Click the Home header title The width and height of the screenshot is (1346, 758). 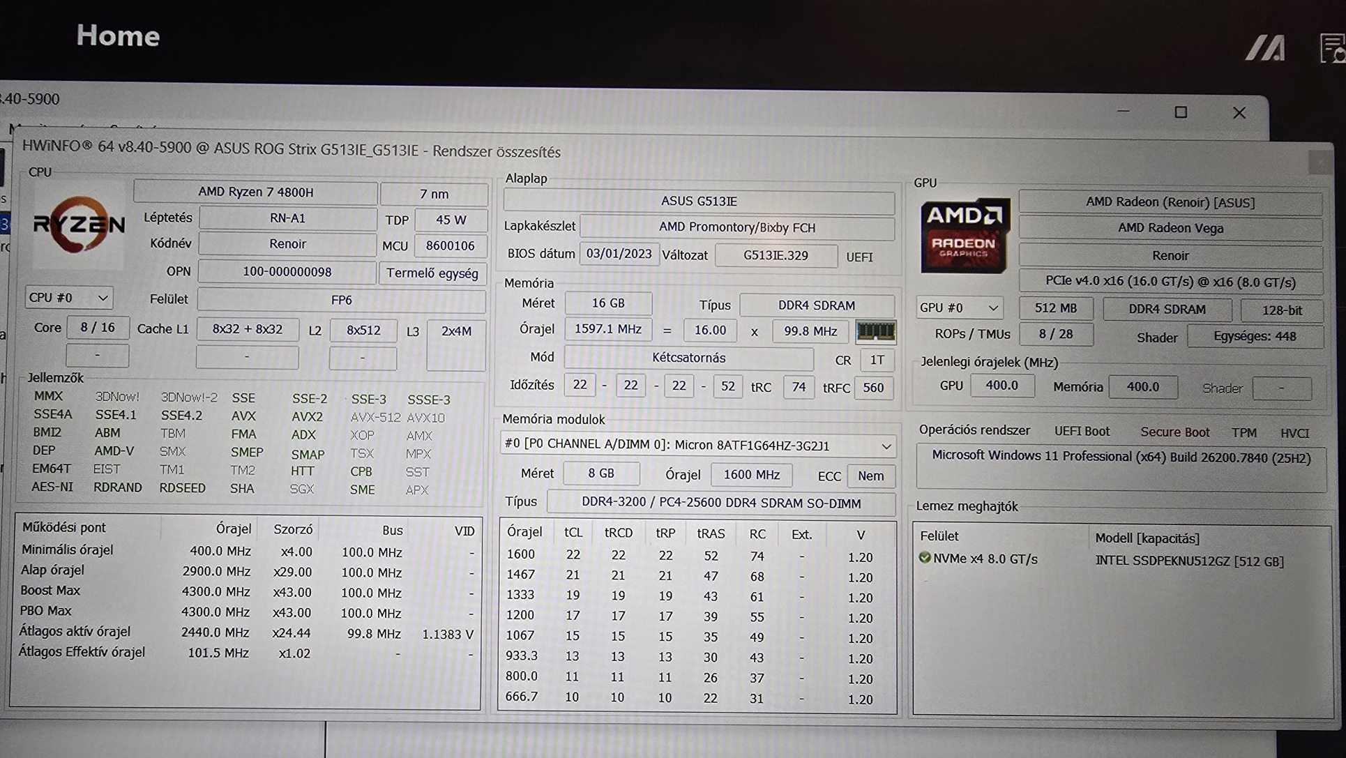[x=118, y=36]
